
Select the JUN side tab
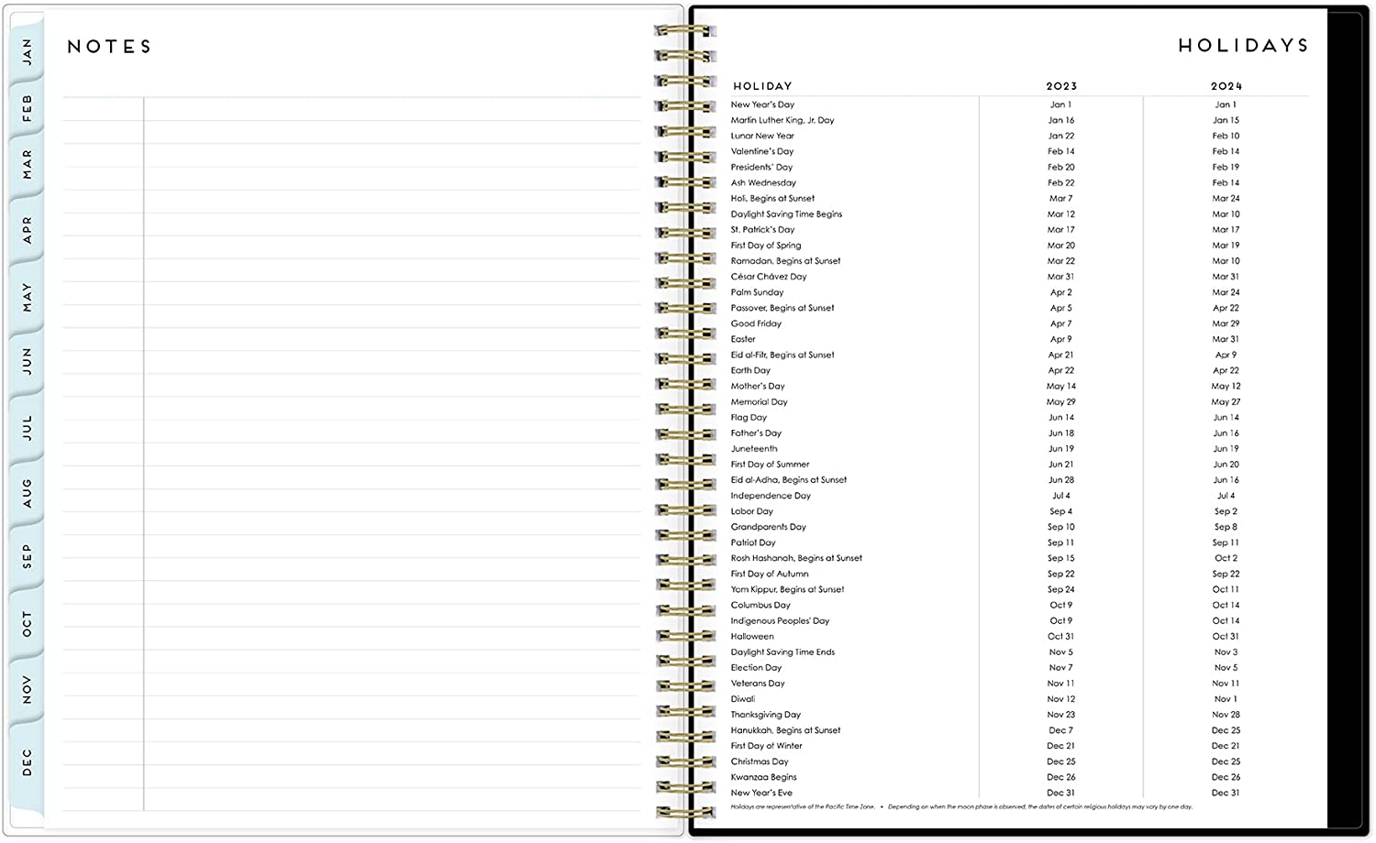[x=27, y=361]
